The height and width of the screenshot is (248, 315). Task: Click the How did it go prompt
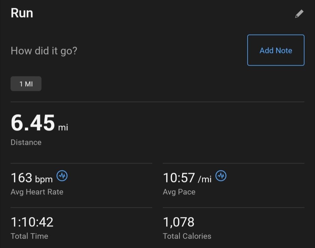(44, 50)
